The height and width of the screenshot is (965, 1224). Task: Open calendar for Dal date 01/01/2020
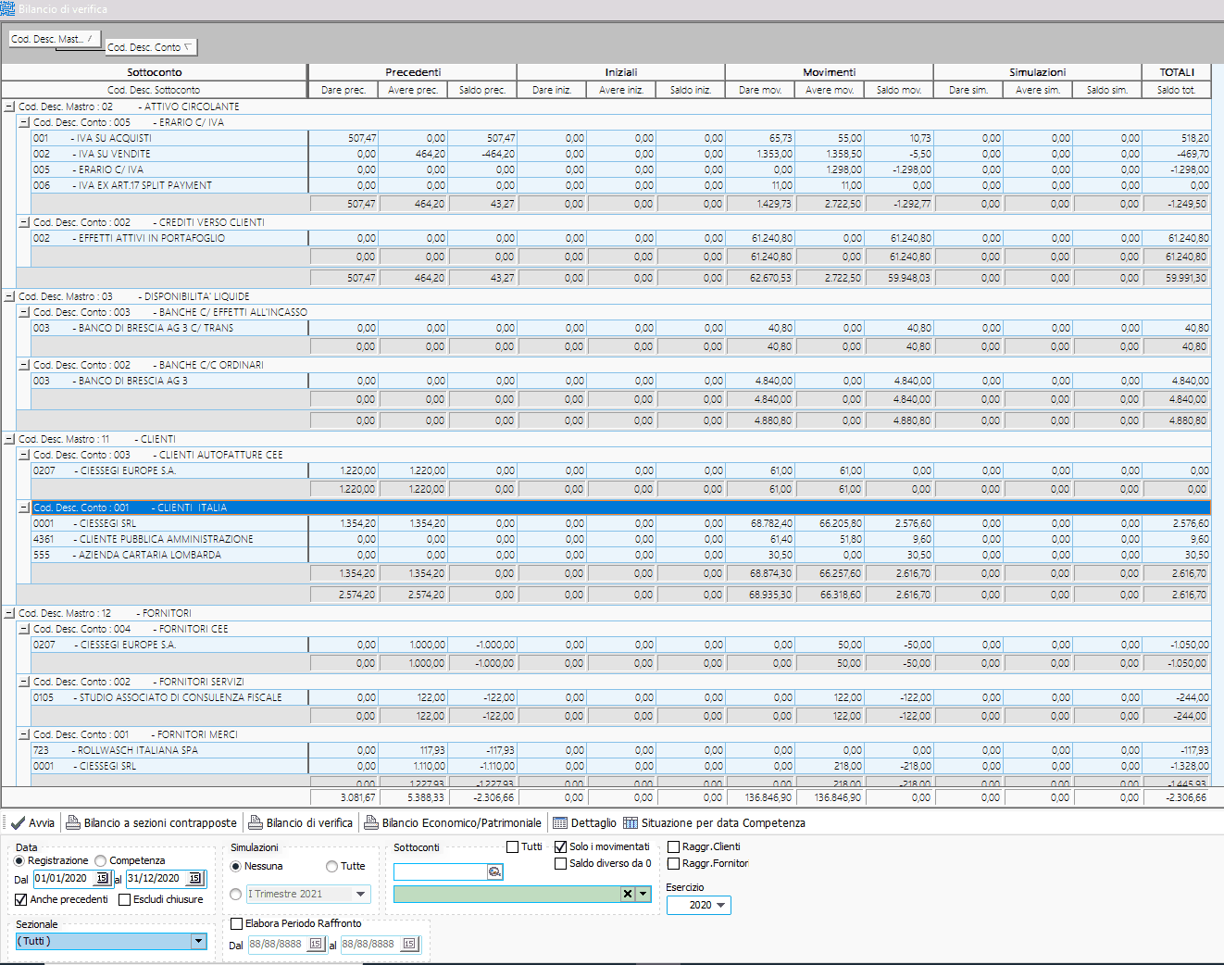103,878
